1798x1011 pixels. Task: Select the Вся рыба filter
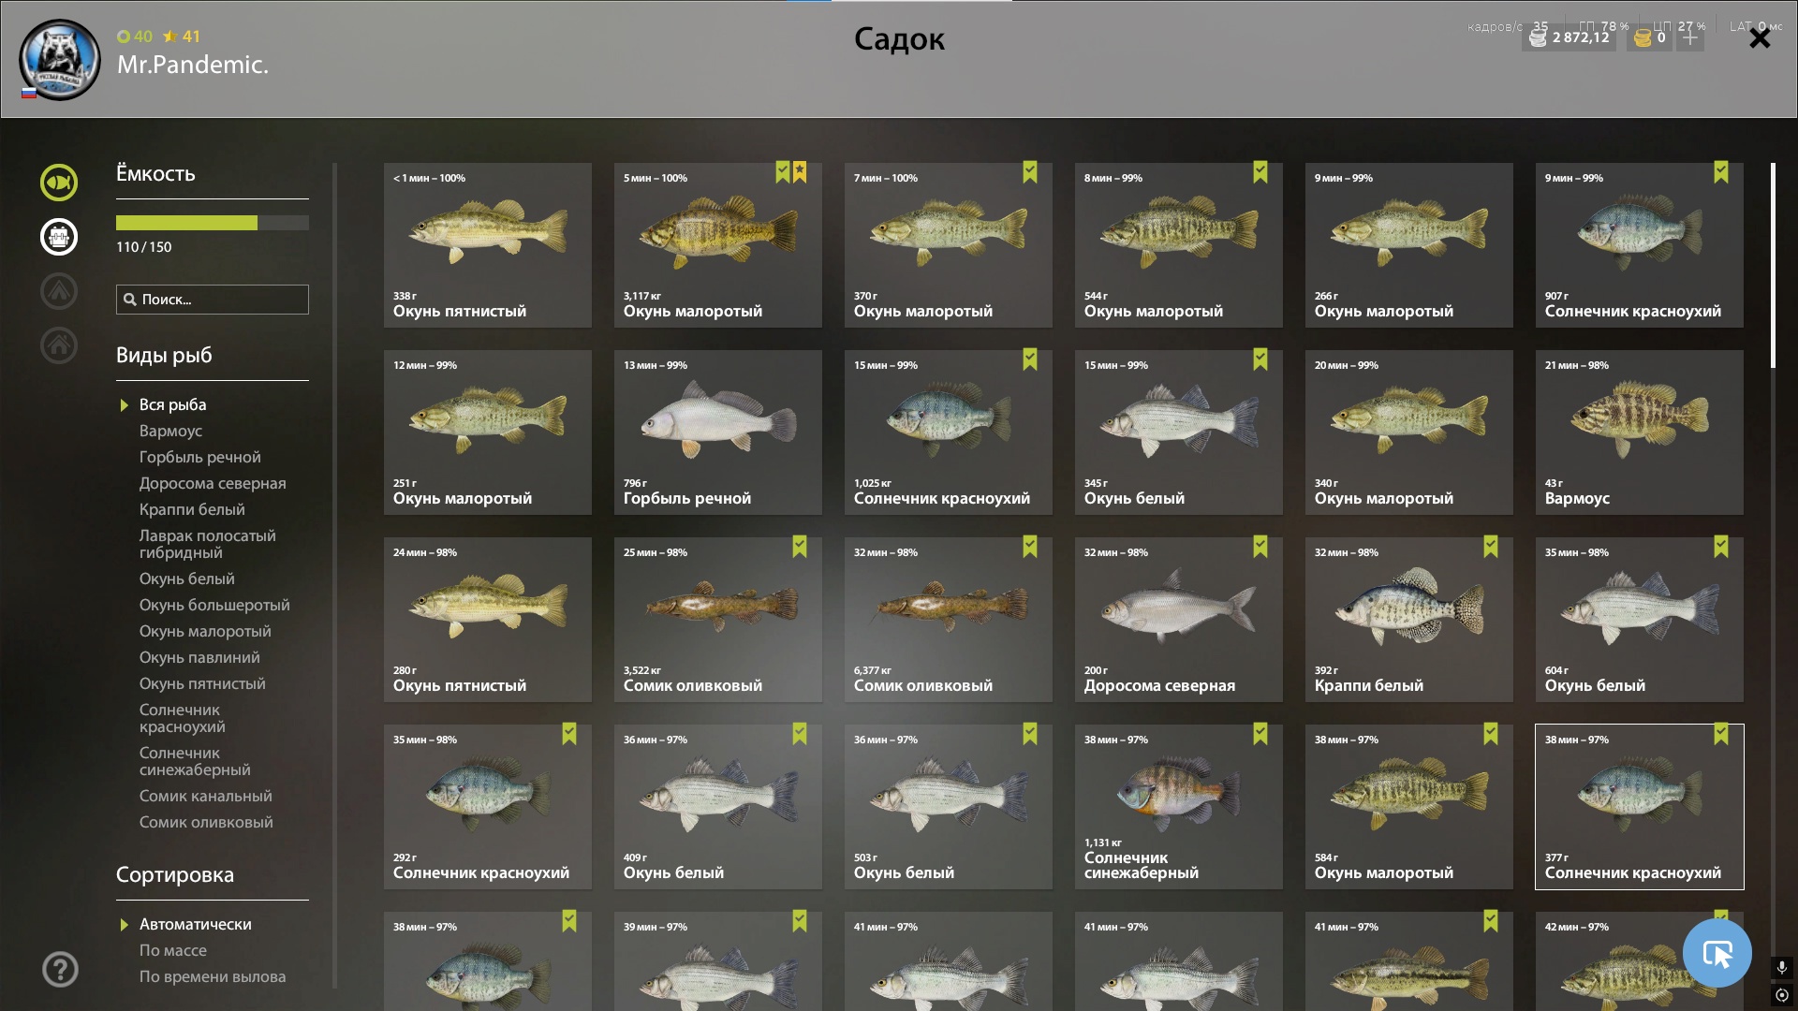pyautogui.click(x=173, y=404)
